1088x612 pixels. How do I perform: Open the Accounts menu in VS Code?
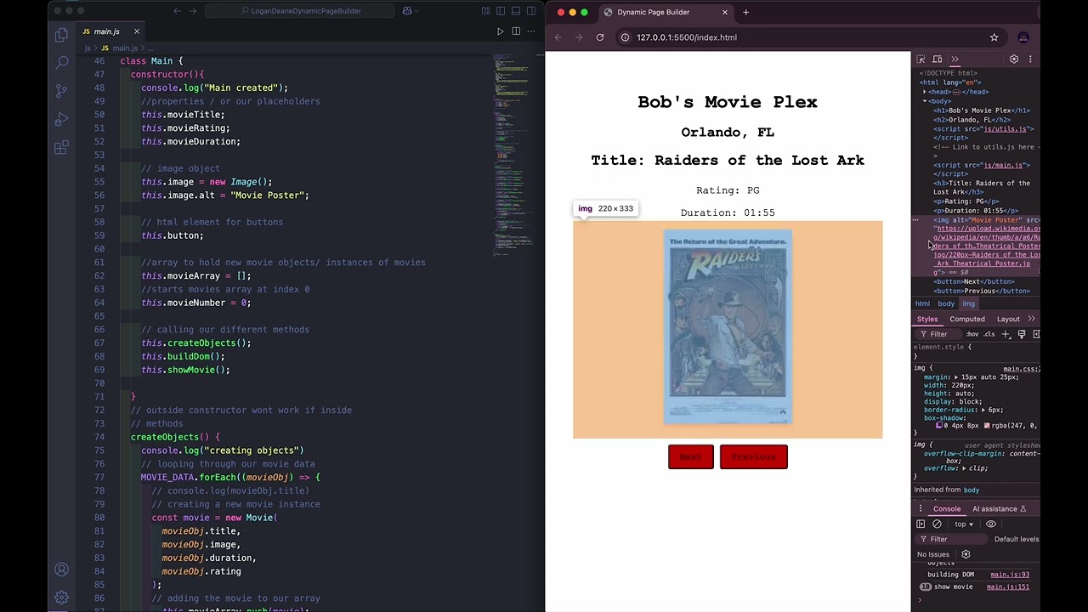(x=61, y=569)
